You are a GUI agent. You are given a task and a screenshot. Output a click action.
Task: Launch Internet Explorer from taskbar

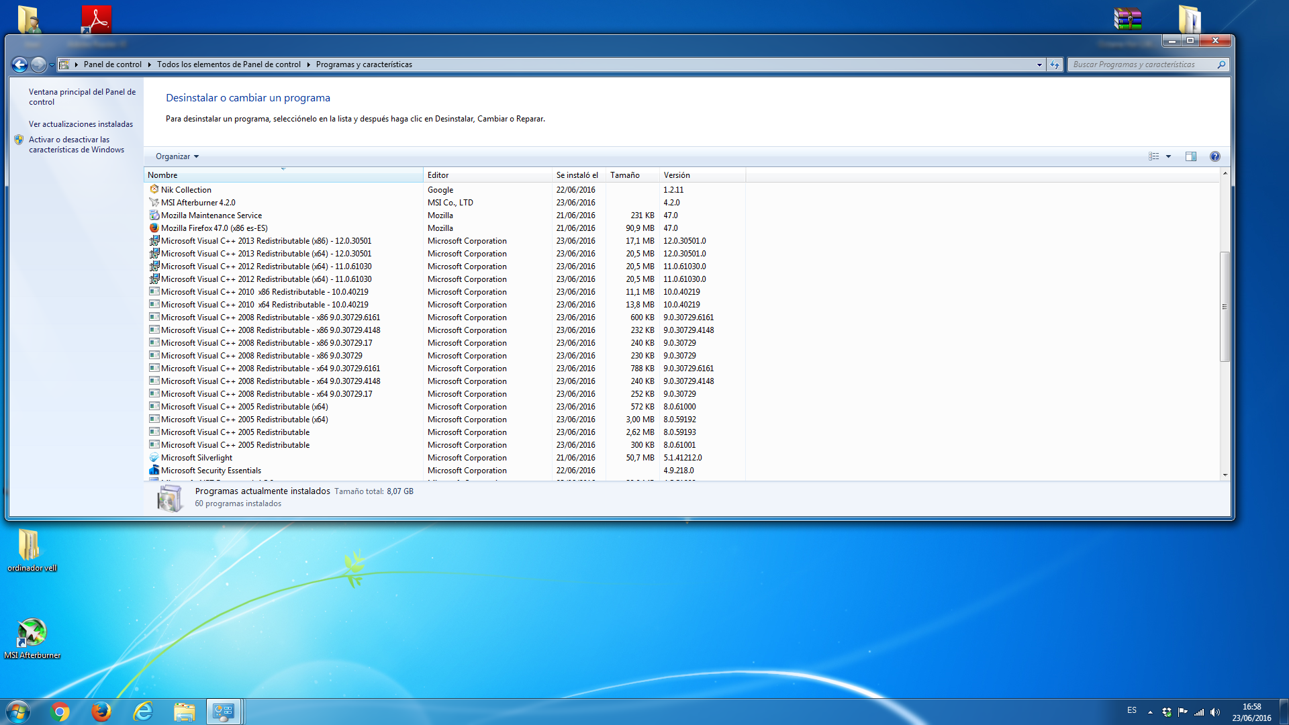pyautogui.click(x=143, y=712)
